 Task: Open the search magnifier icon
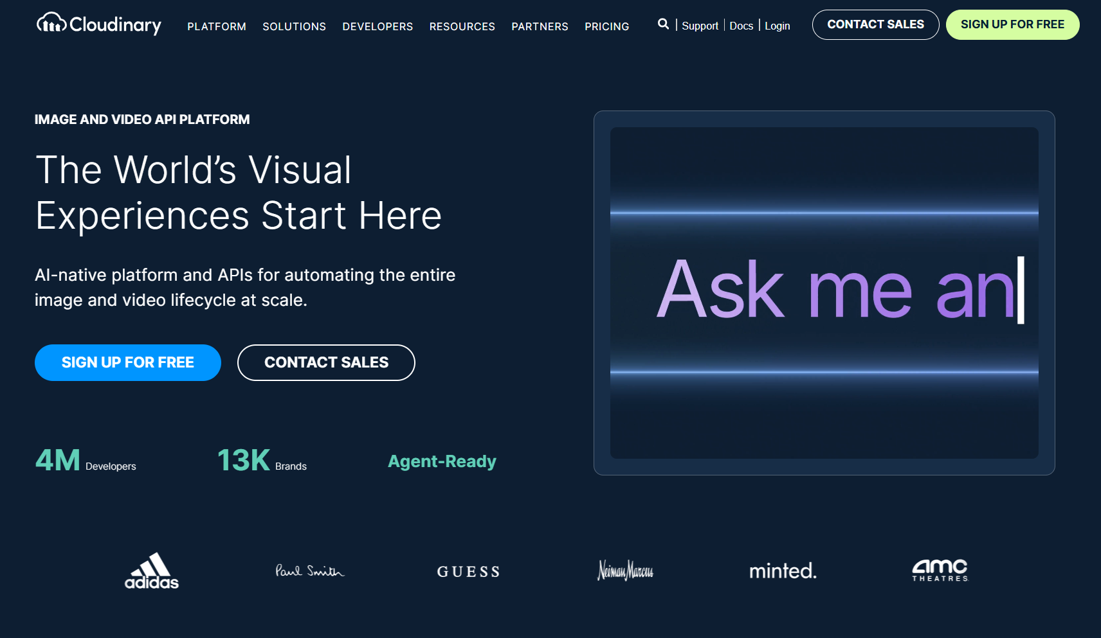tap(663, 24)
